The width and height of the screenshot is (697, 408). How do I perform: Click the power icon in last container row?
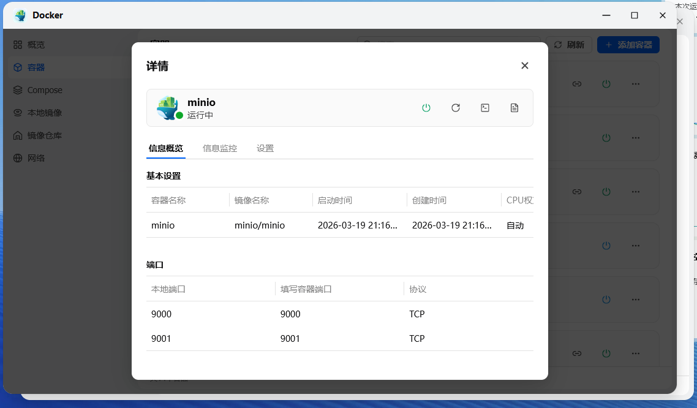(606, 353)
